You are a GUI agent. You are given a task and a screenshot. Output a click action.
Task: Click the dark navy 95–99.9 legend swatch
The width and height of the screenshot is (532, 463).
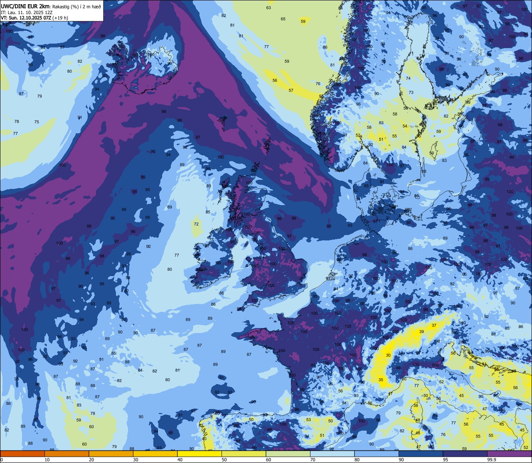click(x=465, y=453)
